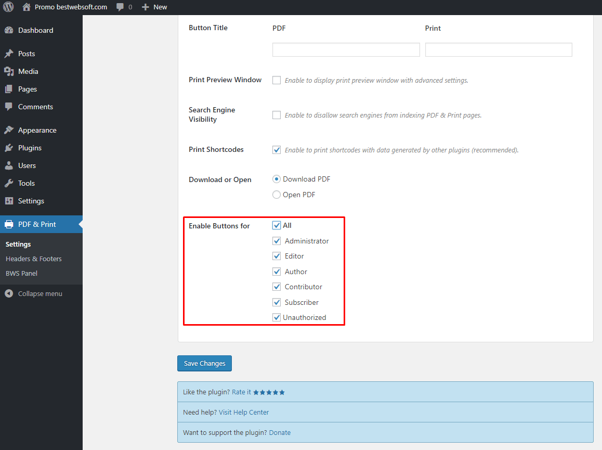Click the Collapse menu arrow icon
602x450 pixels.
(9, 293)
